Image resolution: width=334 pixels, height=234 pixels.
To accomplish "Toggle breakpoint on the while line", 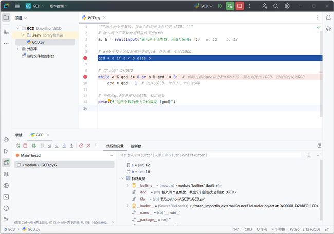I will pos(85,77).
